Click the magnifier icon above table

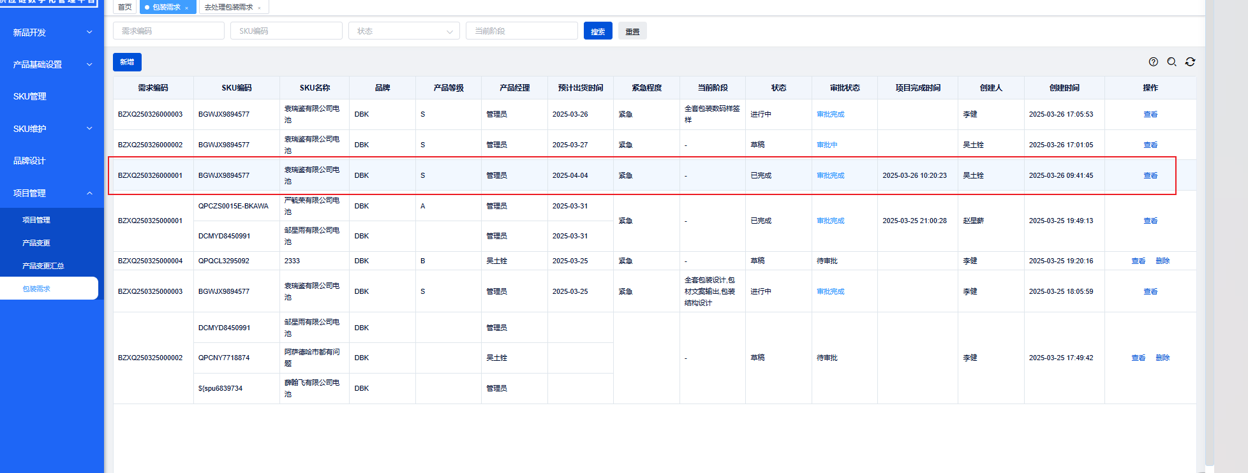[1171, 62]
